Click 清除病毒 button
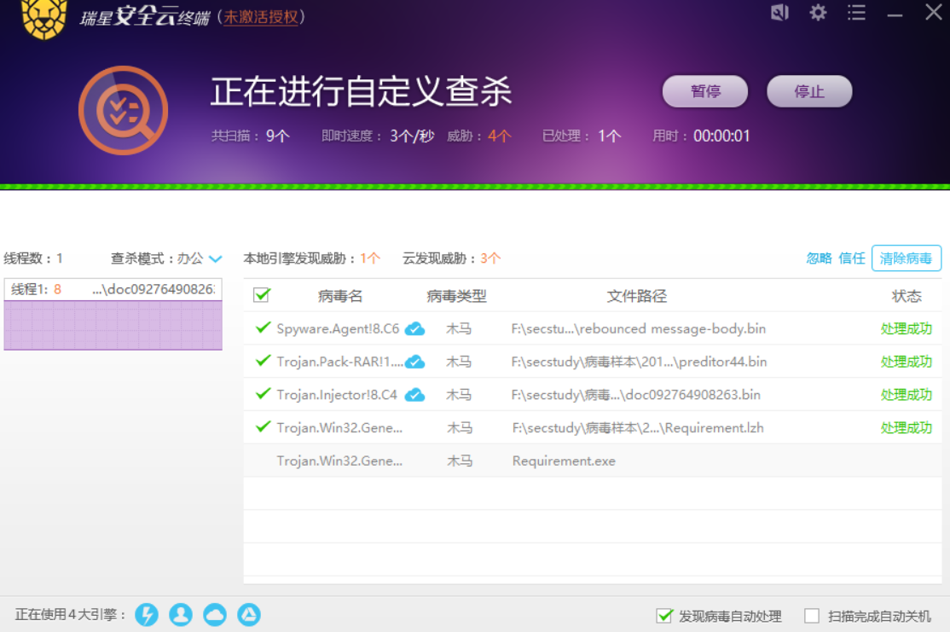 coord(907,258)
